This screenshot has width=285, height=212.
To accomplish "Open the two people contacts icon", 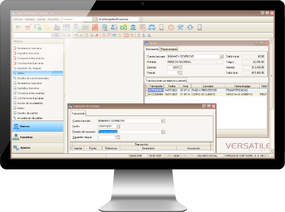I will (114, 27).
